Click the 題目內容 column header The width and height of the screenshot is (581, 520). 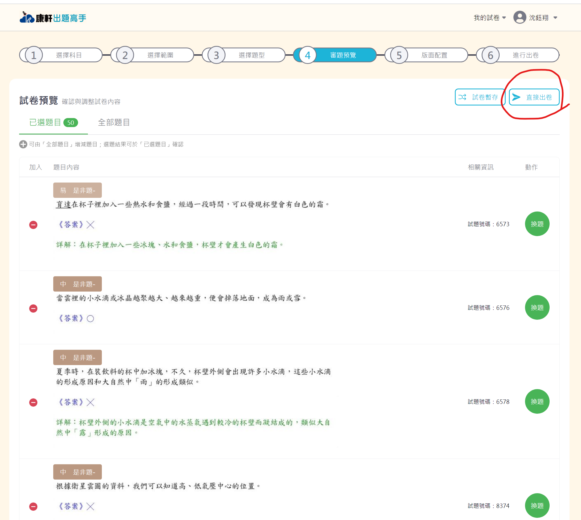pyautogui.click(x=66, y=168)
